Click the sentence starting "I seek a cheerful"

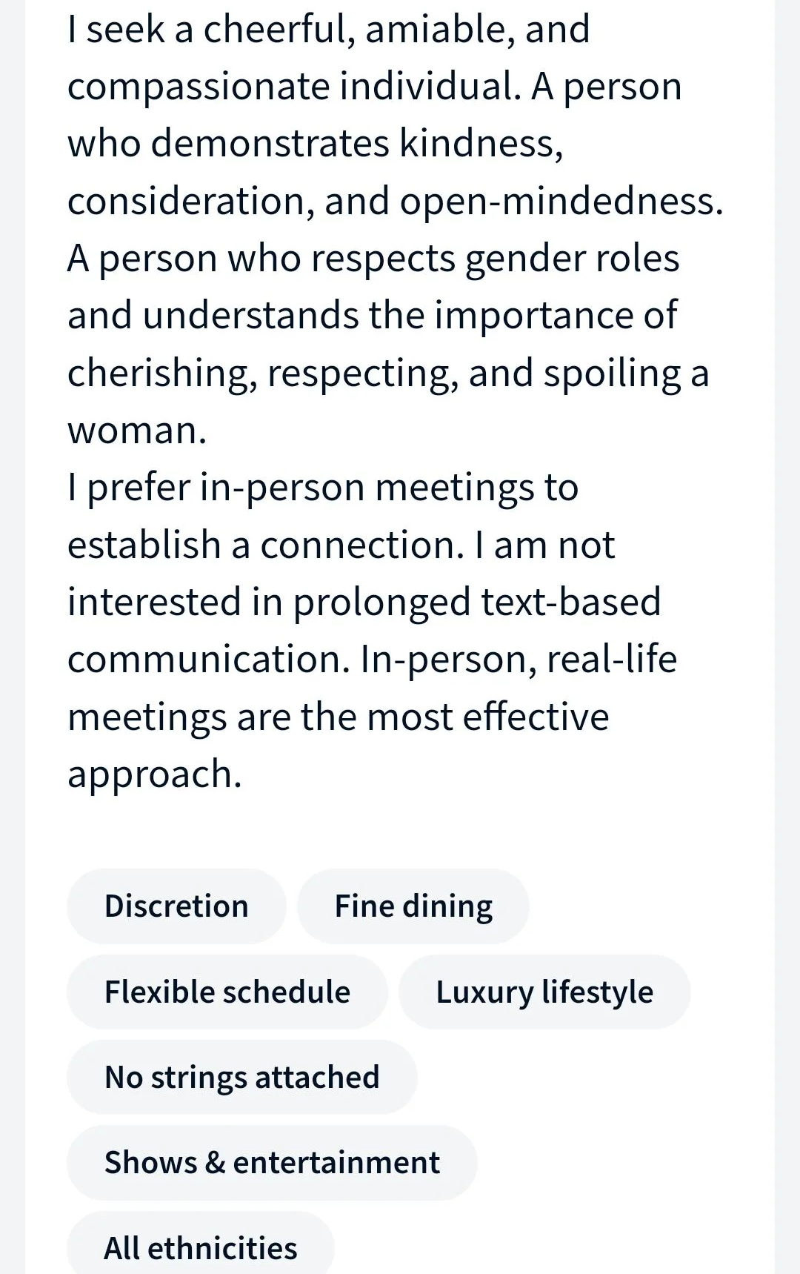click(328, 30)
